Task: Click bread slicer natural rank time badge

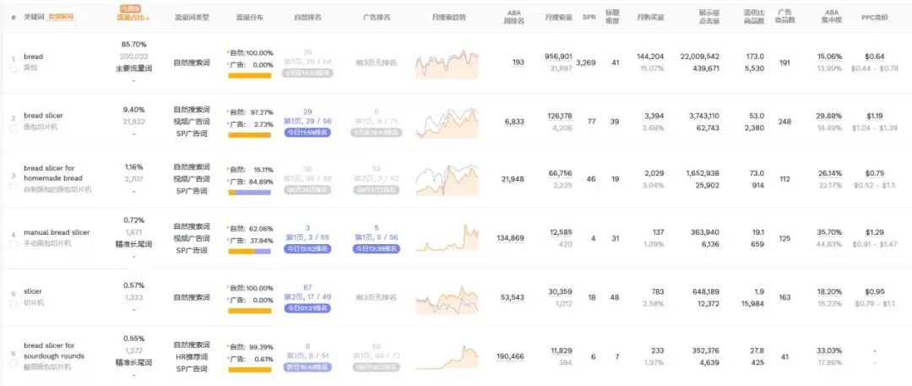Action: click(307, 133)
